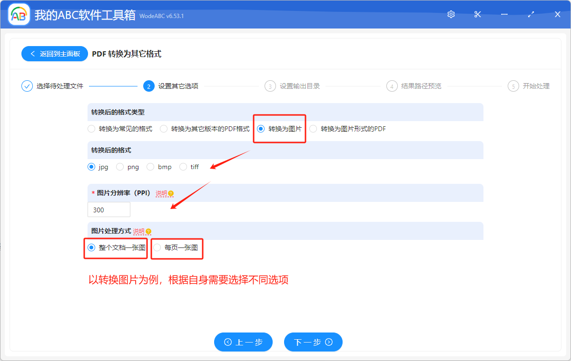The width and height of the screenshot is (571, 361).
Task: Click 返回到主面板 to return home
Action: [54, 54]
